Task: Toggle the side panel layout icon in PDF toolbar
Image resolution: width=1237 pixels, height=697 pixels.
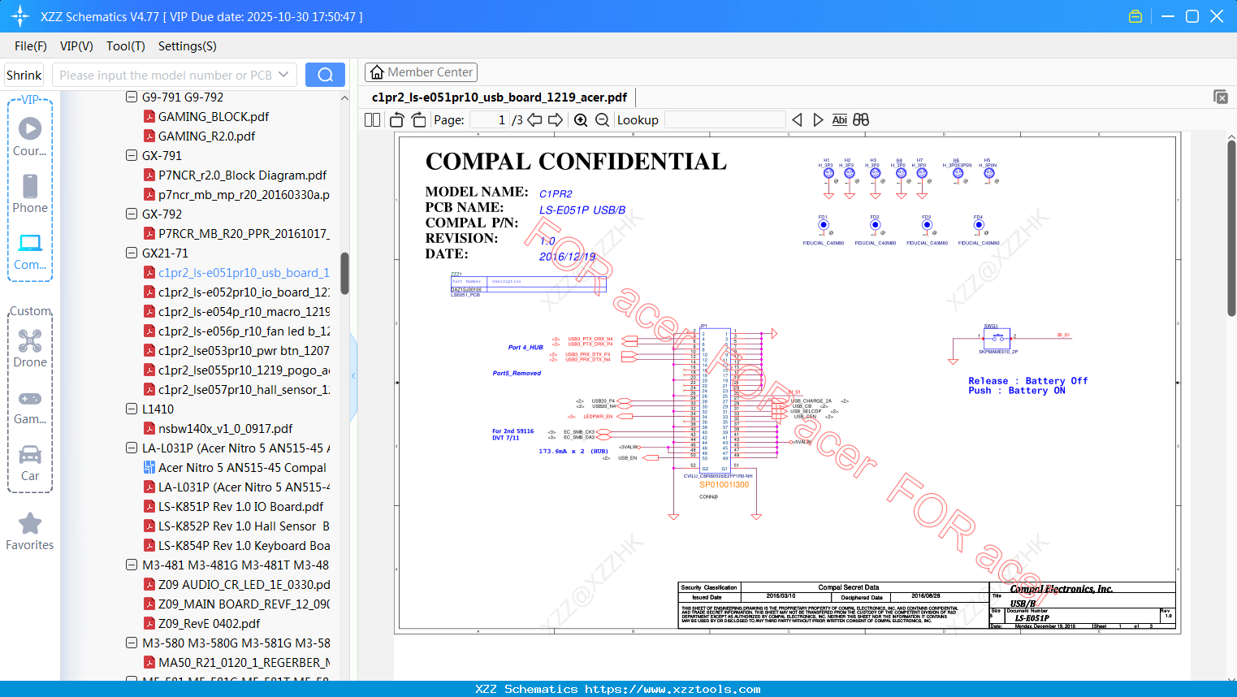Action: (x=372, y=119)
